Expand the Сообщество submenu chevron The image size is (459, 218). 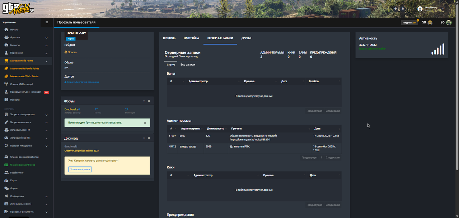[x=47, y=196]
